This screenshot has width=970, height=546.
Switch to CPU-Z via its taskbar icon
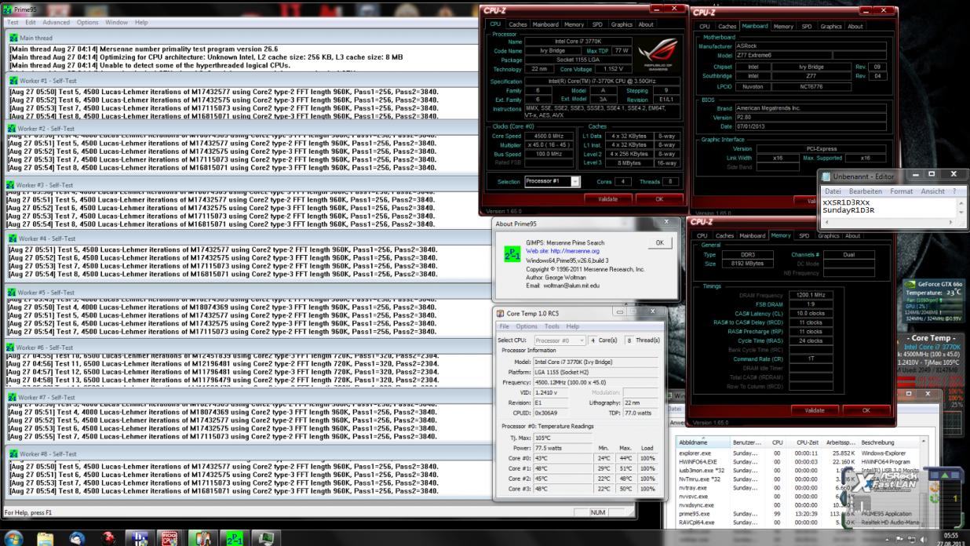pos(170,538)
